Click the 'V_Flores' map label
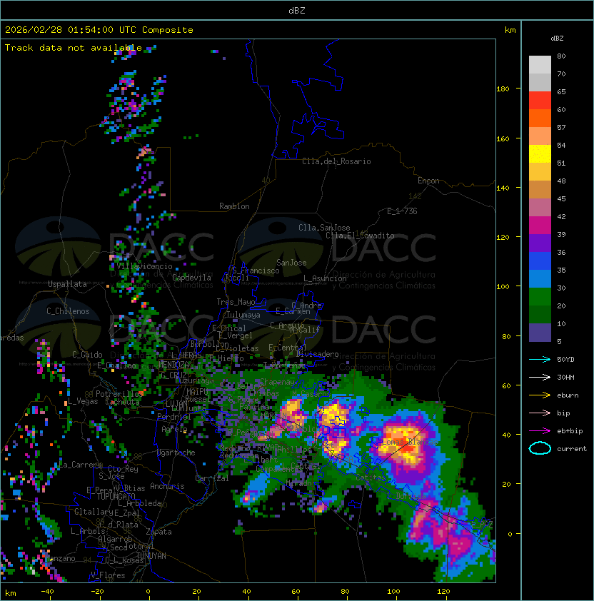Screen dimensions: 594x601 coord(108,575)
